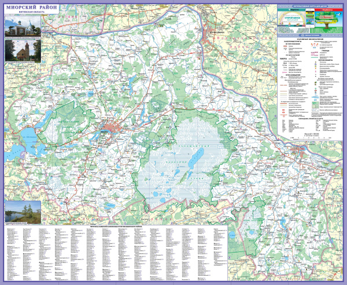
Task: Open the lake landscape photo thumbnail
Action: coord(23,212)
